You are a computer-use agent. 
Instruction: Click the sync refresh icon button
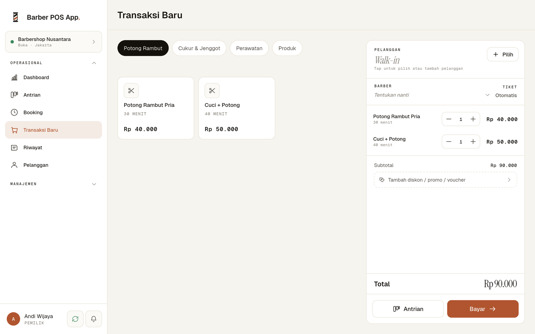[x=75, y=319]
